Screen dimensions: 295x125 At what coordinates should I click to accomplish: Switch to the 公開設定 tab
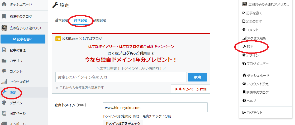pos(99,20)
